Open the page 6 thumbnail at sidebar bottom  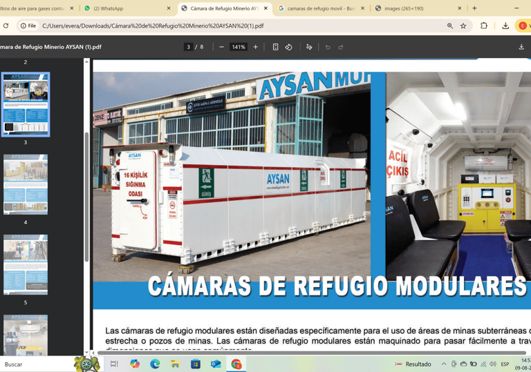point(26,335)
